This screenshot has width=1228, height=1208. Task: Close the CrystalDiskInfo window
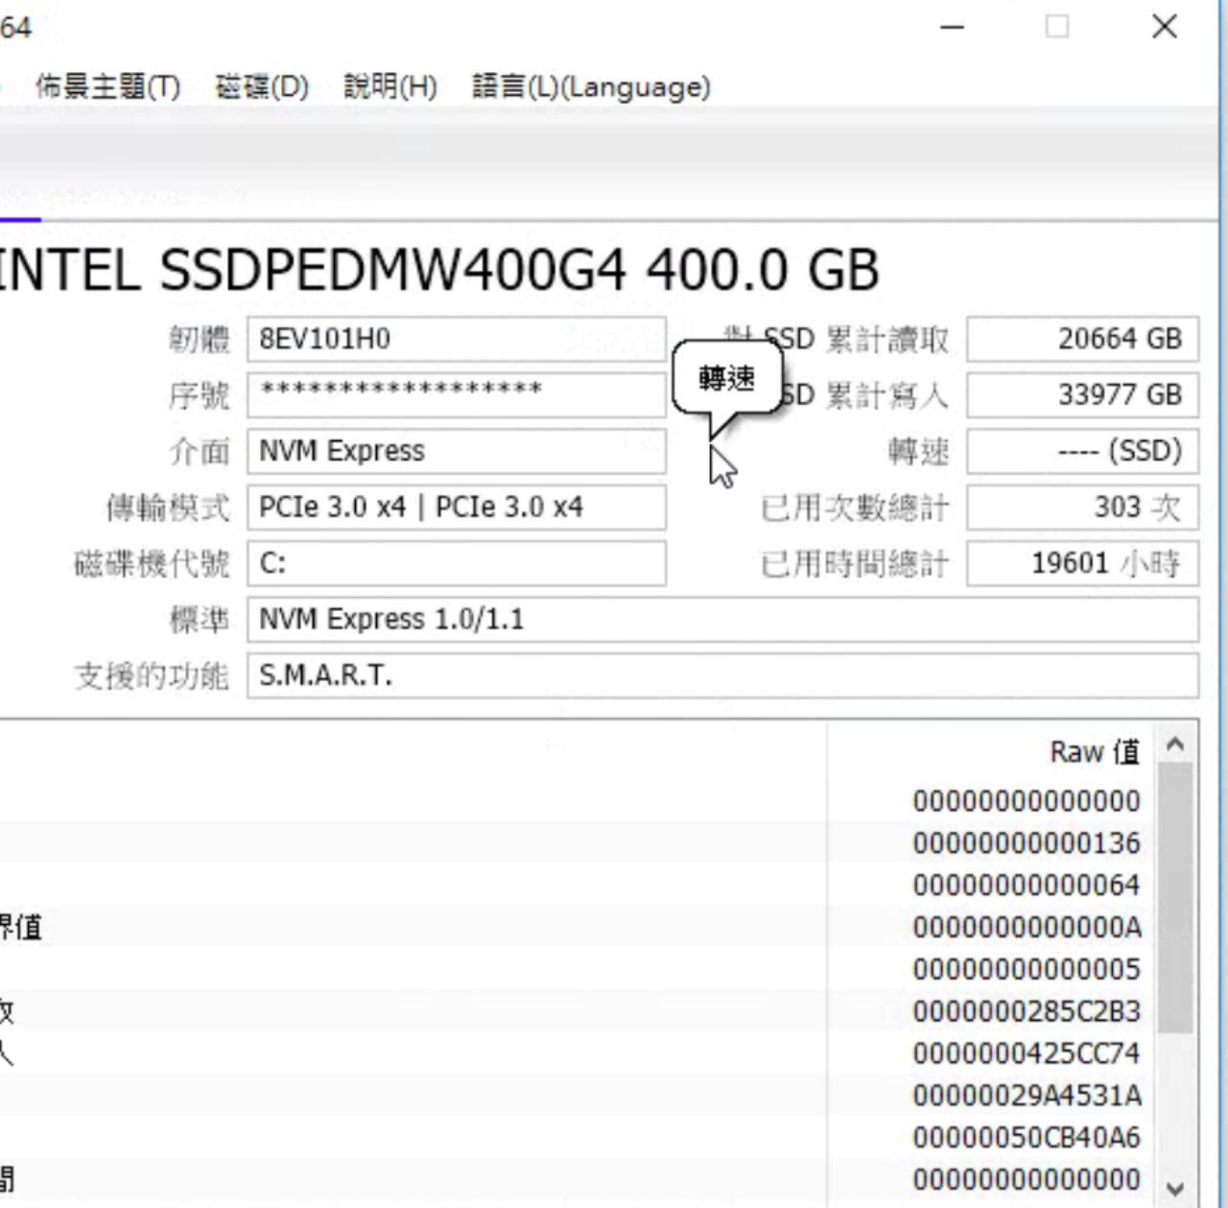coord(1165,27)
